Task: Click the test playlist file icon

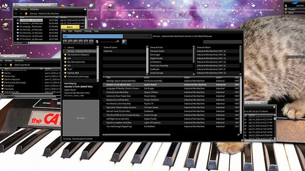Action: pyautogui.click(x=65, y=58)
